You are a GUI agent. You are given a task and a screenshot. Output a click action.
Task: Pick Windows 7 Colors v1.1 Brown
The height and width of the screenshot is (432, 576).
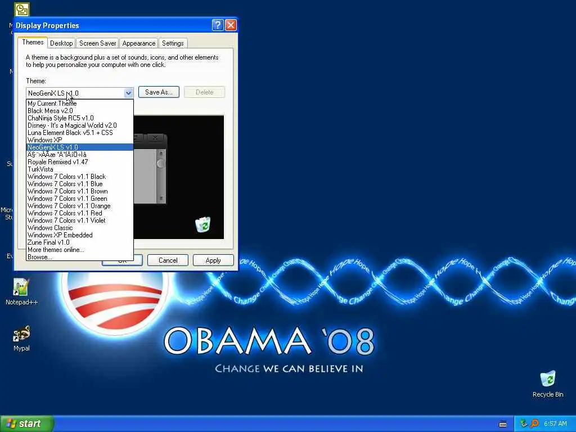tap(80, 191)
